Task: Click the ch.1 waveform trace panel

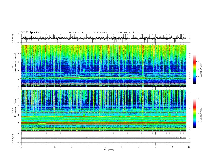Action: pyautogui.click(x=105, y=38)
